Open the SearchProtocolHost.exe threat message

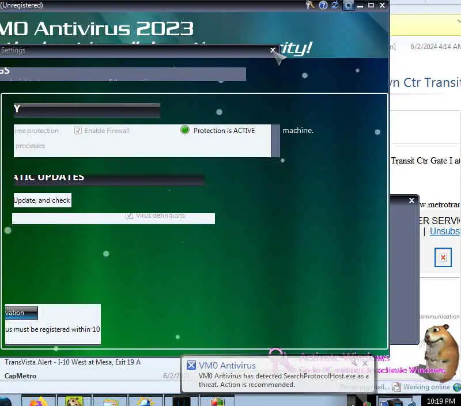284,380
